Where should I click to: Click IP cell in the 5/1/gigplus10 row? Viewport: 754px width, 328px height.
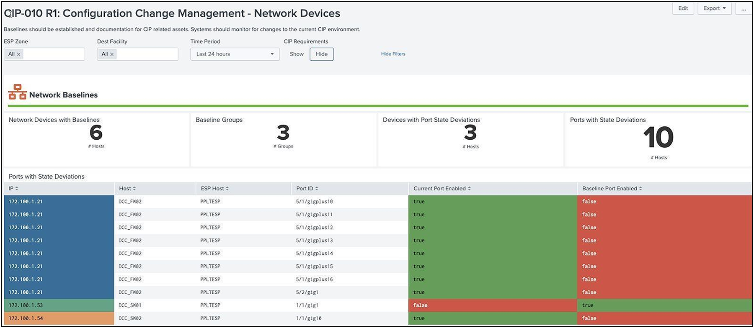59,202
